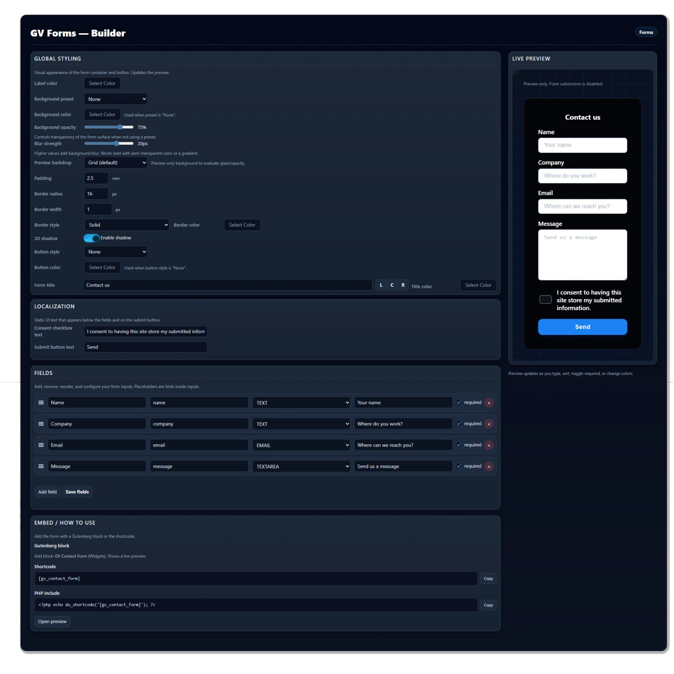
Task: Click 'Send us a message' placeholder input in Fields
Action: tap(403, 466)
